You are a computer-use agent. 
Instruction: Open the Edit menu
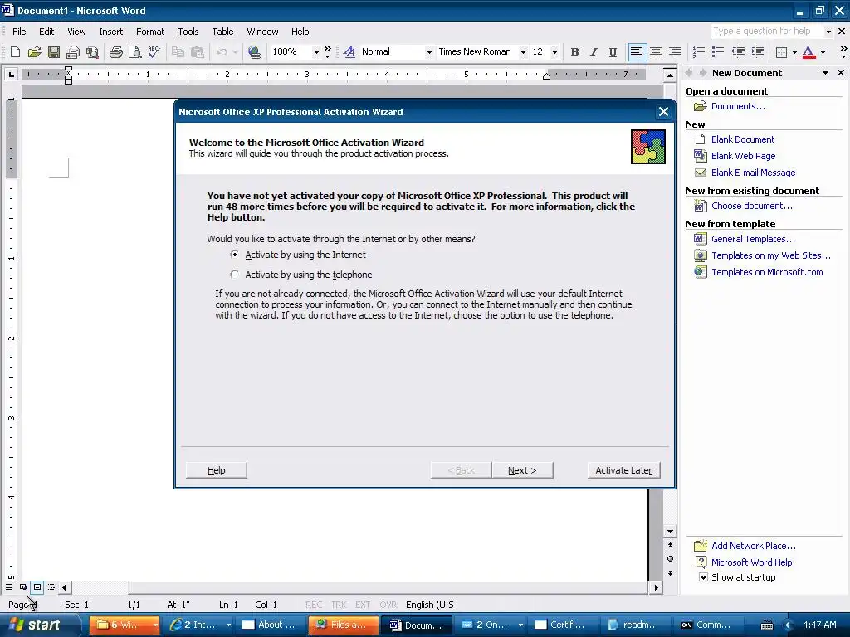point(46,32)
